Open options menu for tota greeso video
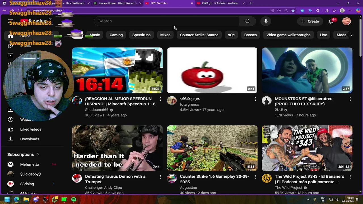The width and height of the screenshot is (363, 204). (x=255, y=99)
